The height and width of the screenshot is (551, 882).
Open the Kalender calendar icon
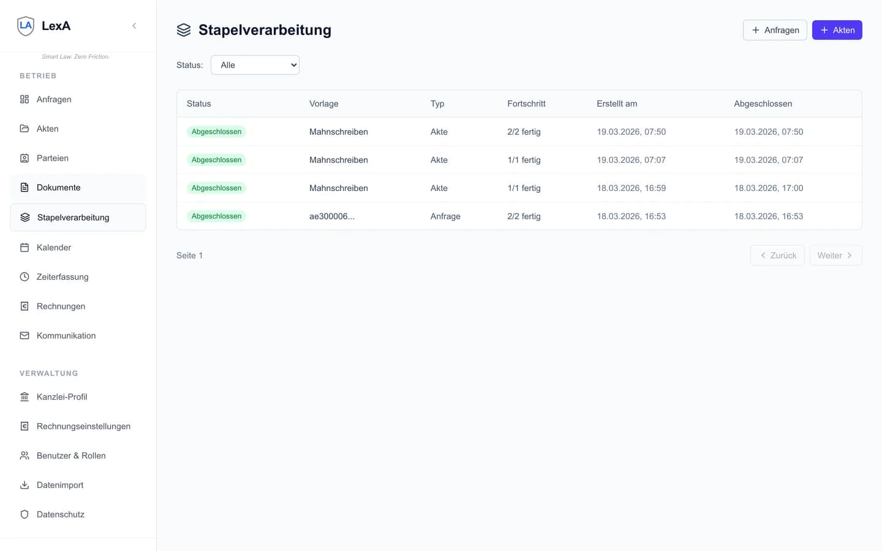(x=24, y=247)
